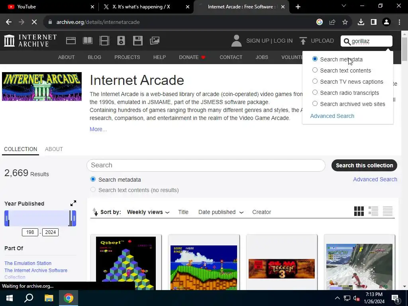Expand description with More... link
The width and height of the screenshot is (408, 306).
(98, 129)
